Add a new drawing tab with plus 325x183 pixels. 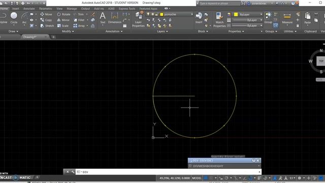53,37
